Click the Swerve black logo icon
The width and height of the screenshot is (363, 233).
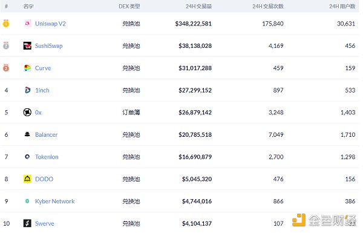27,223
